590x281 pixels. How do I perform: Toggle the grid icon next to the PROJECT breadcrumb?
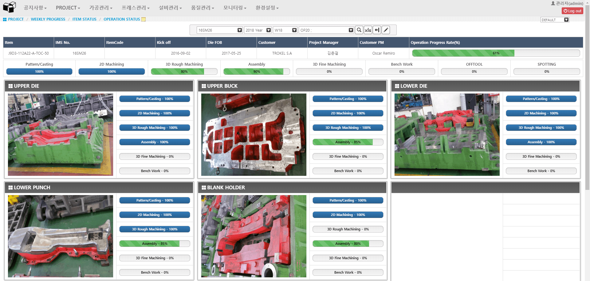4,19
